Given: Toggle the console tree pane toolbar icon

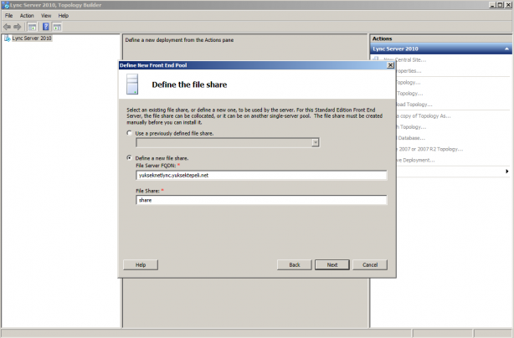Looking at the screenshot, I should tap(32, 27).
